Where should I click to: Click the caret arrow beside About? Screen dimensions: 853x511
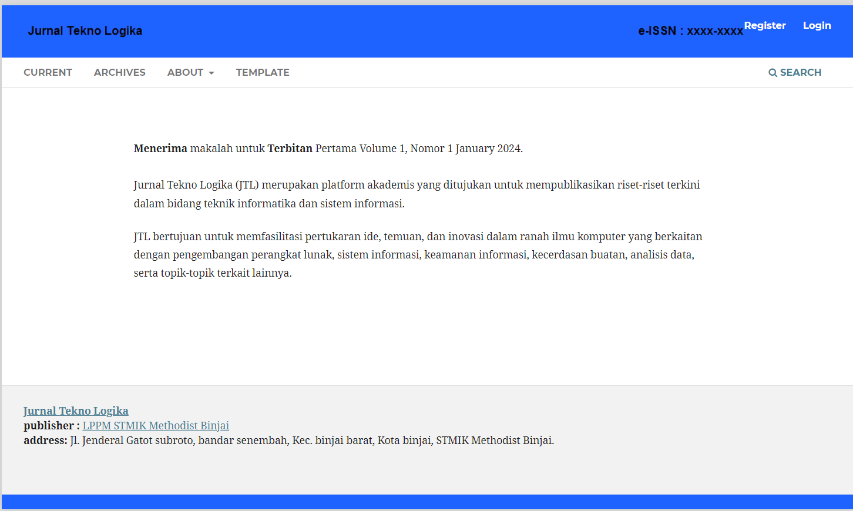[x=211, y=73]
